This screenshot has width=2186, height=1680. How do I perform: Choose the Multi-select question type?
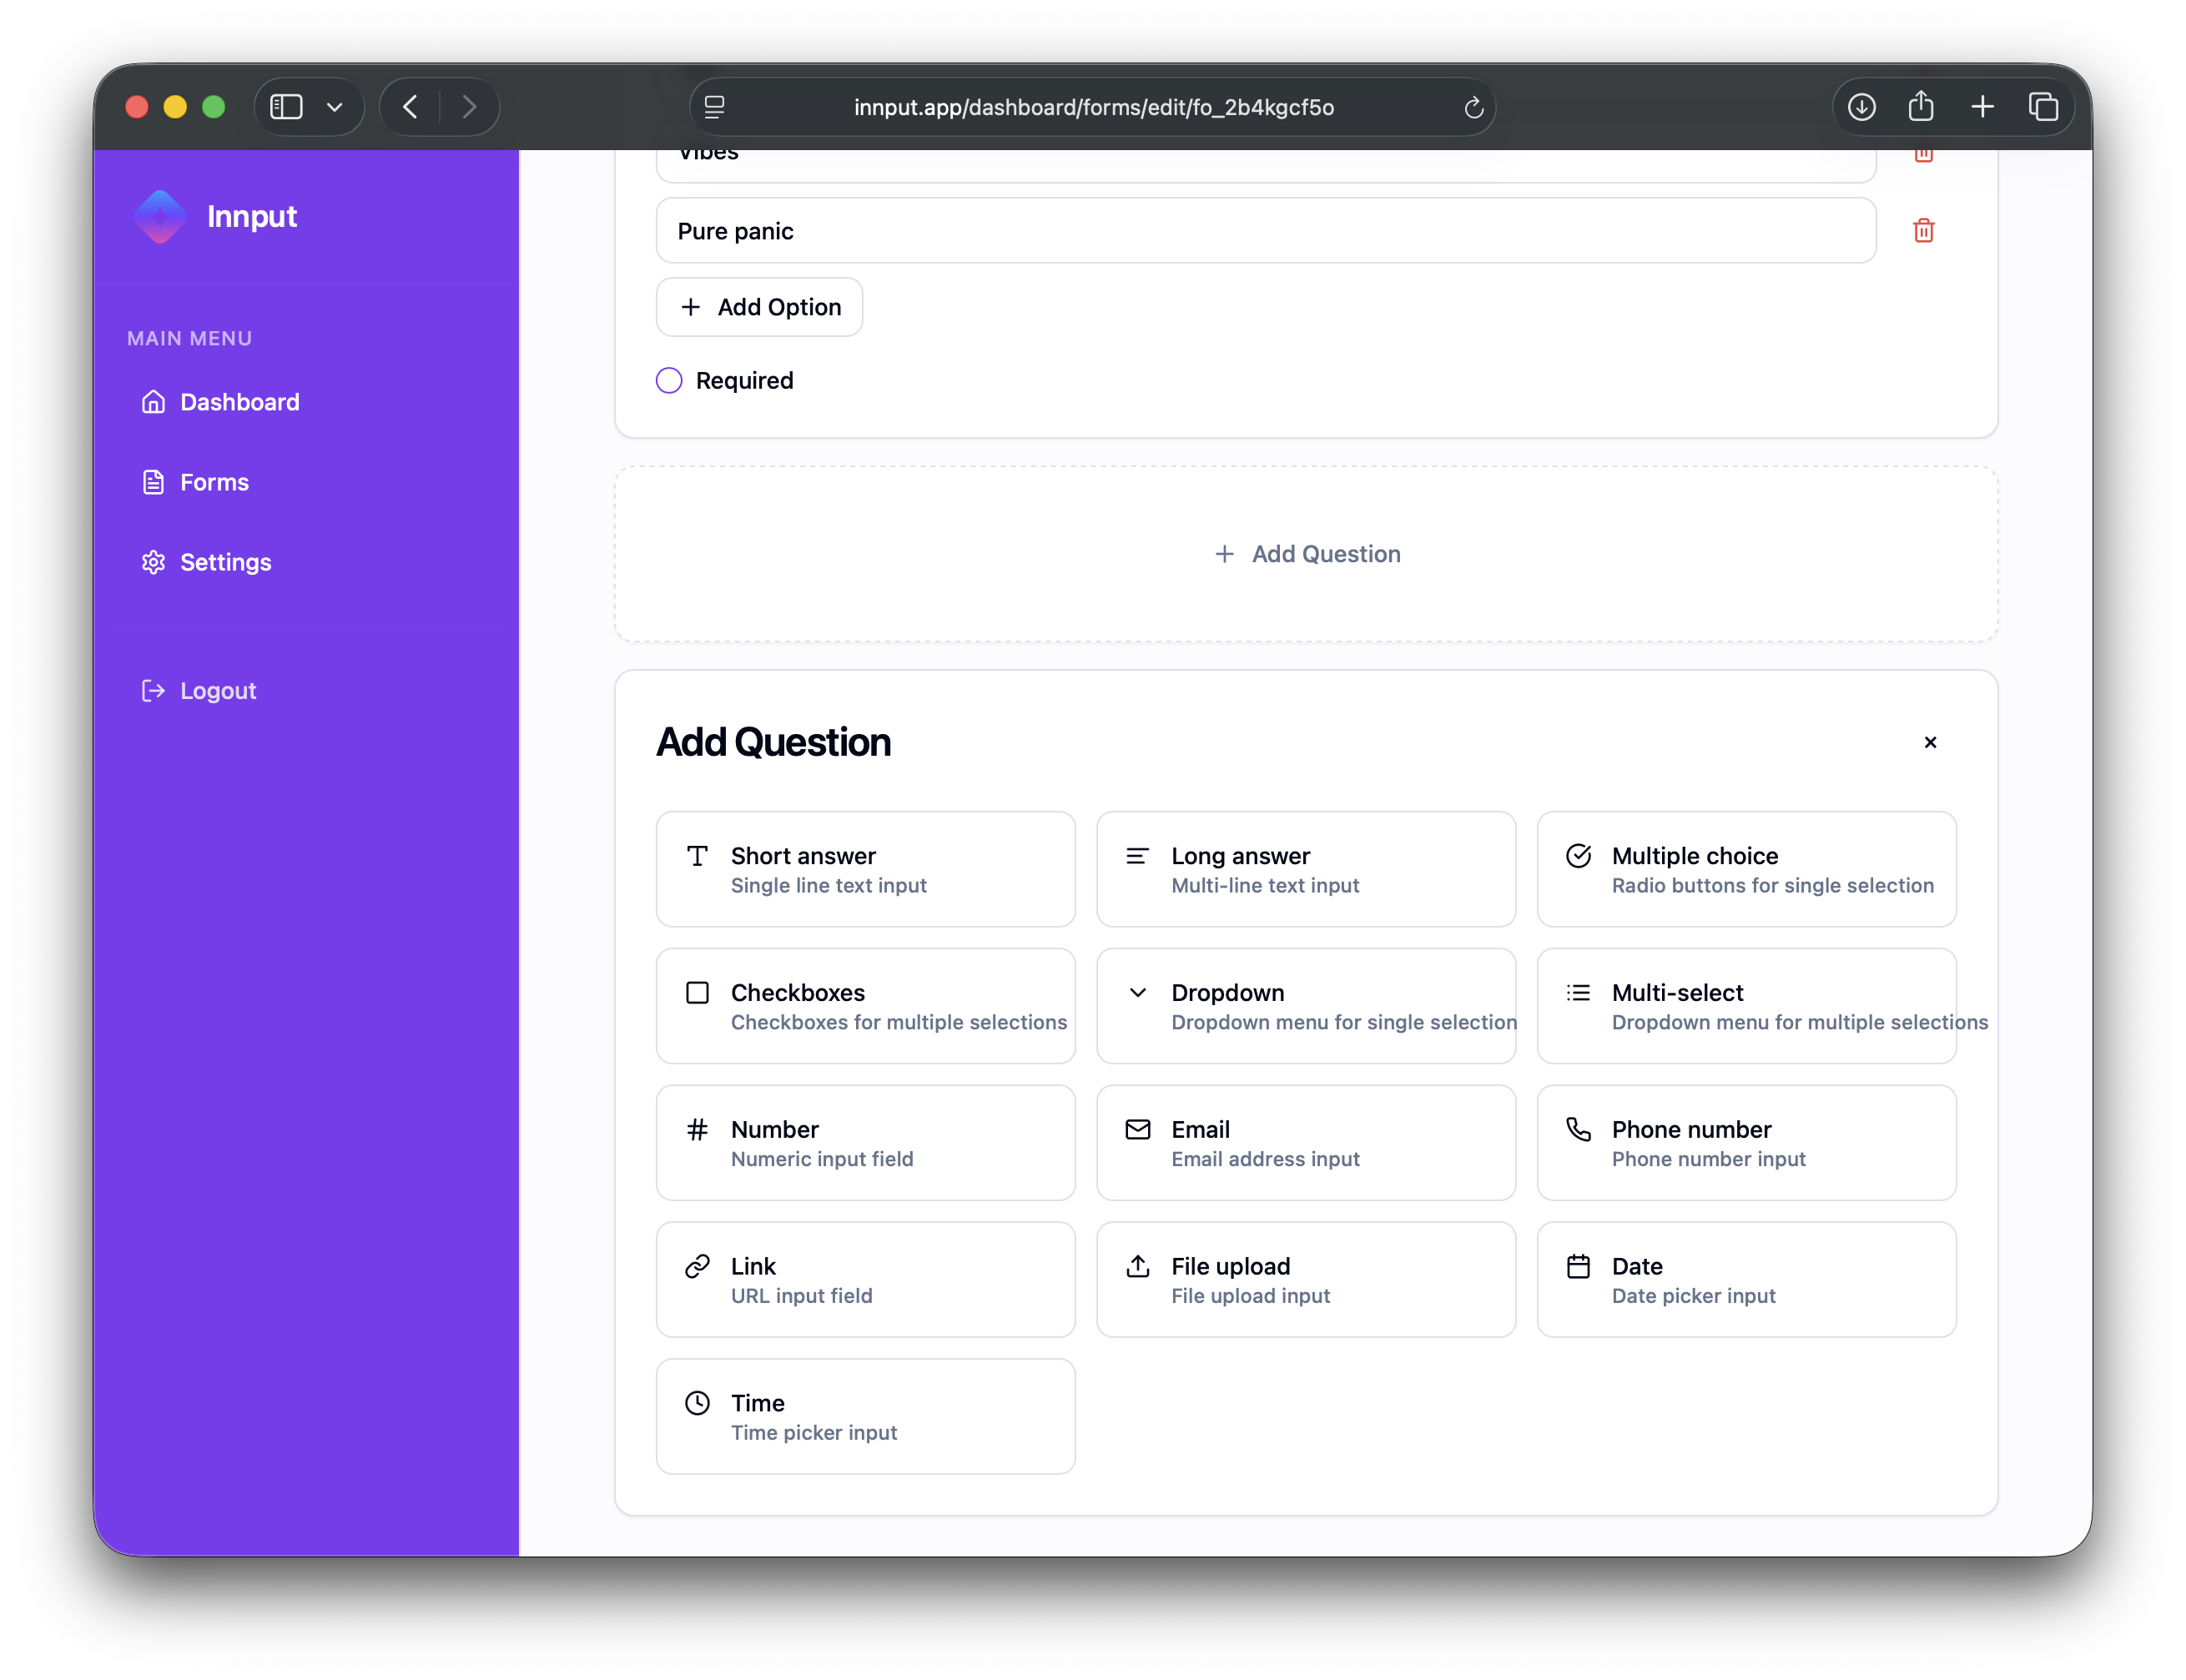1746,1005
